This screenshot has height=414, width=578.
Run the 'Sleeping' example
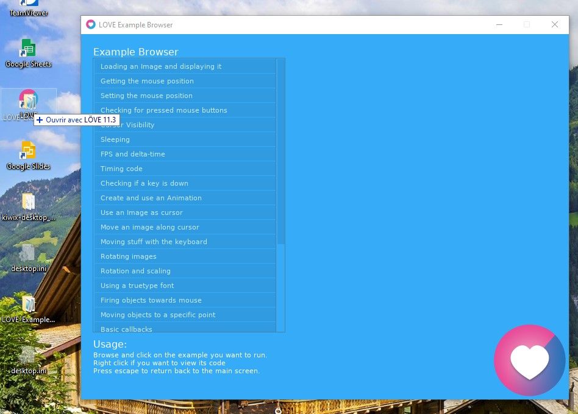pyautogui.click(x=185, y=139)
